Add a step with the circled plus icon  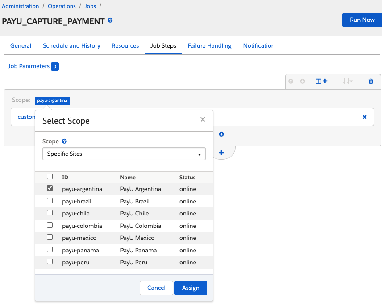click(221, 134)
